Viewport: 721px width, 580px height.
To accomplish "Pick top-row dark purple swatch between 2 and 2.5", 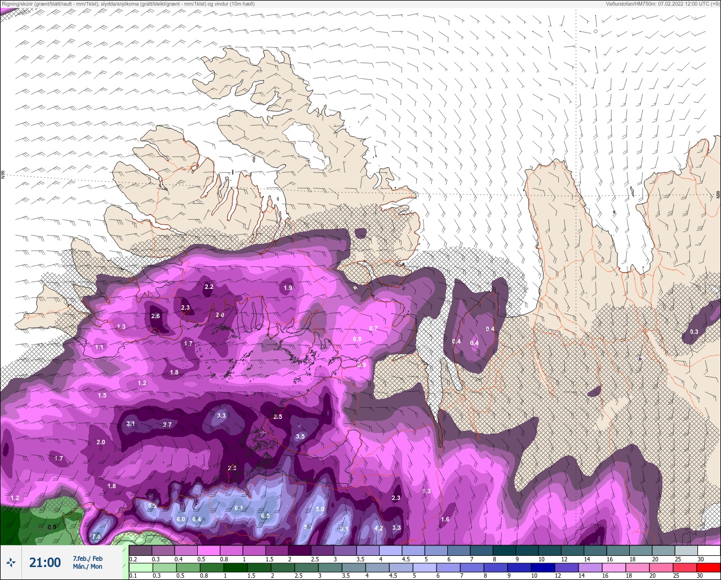I will [300, 550].
